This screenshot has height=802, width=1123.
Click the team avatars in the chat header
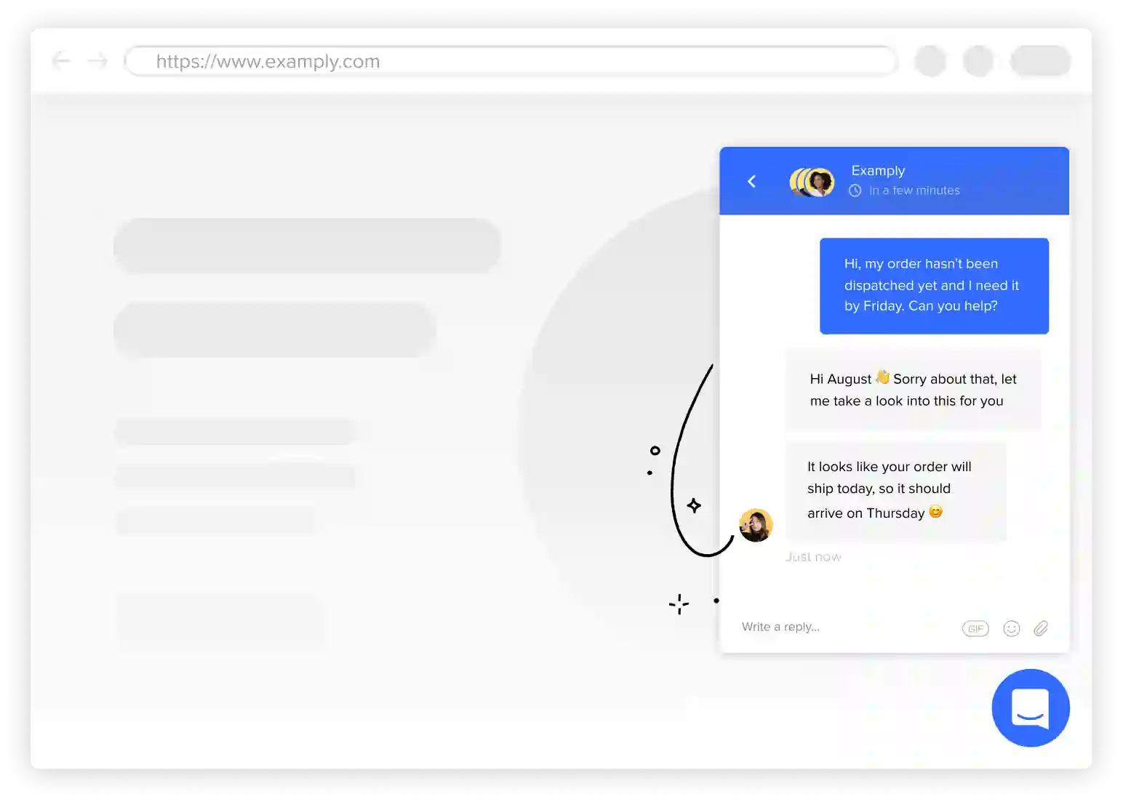pos(811,181)
